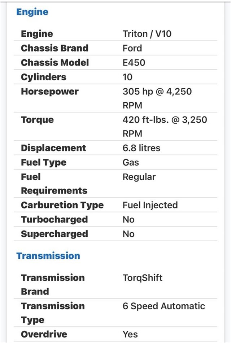
Task: Select the Horsepower row label
Action: click(x=49, y=92)
